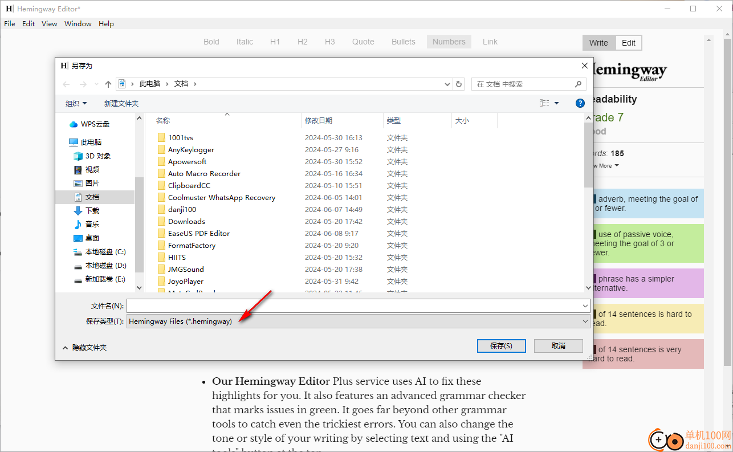Select WPS云盘 cloud icon in sidebar
Image resolution: width=733 pixels, height=452 pixels.
pyautogui.click(x=74, y=124)
